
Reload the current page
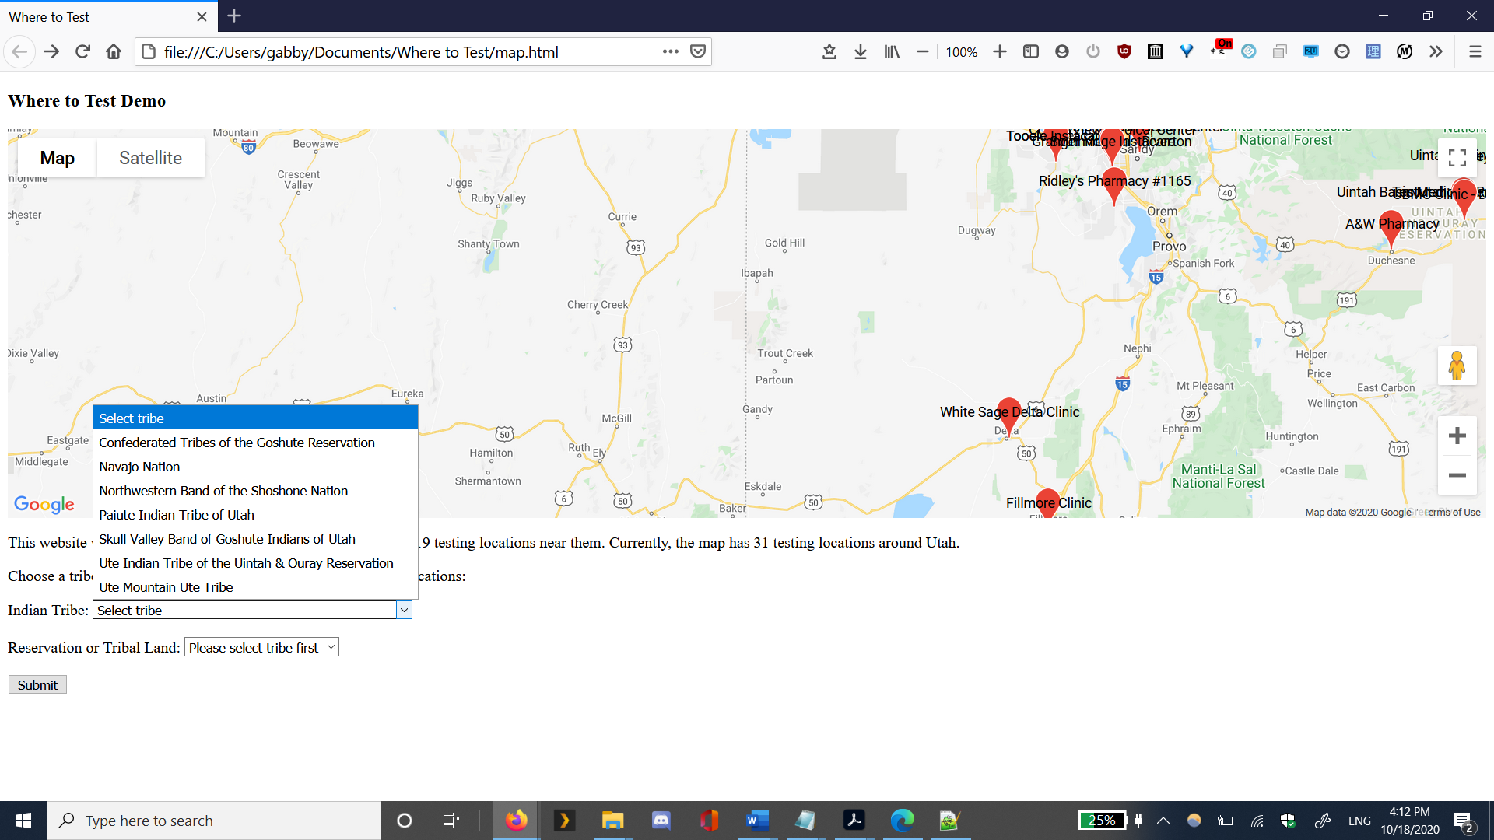[x=82, y=51]
